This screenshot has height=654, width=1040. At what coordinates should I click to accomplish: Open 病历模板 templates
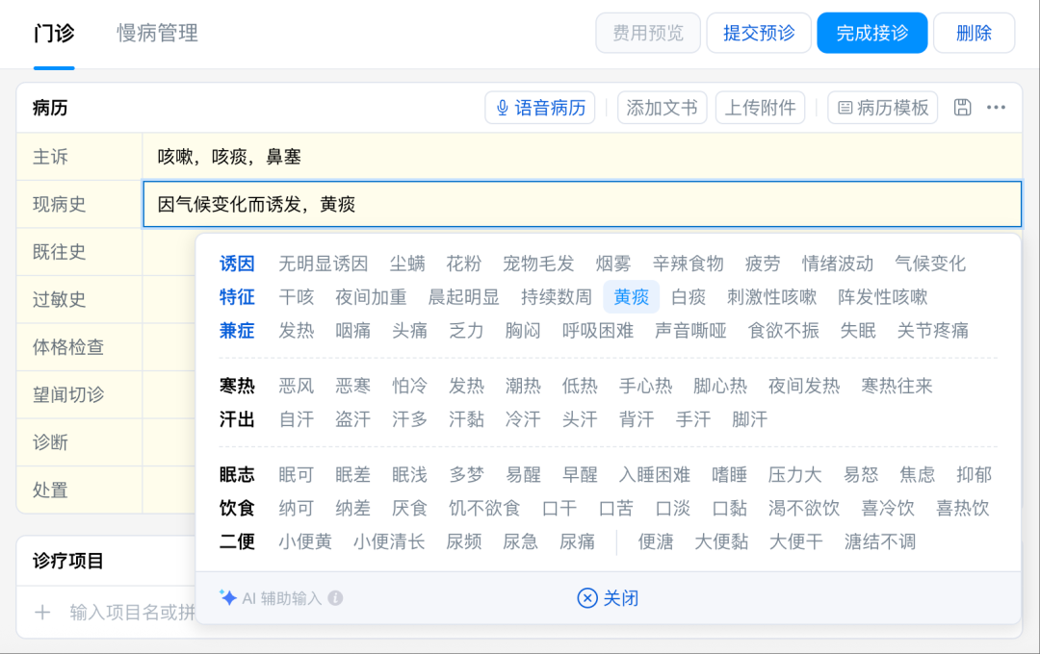[x=883, y=108]
